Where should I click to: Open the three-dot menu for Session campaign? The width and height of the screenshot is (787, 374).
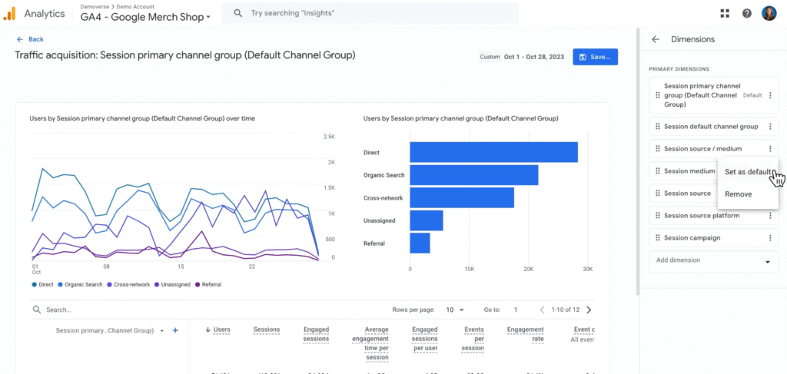tap(770, 237)
